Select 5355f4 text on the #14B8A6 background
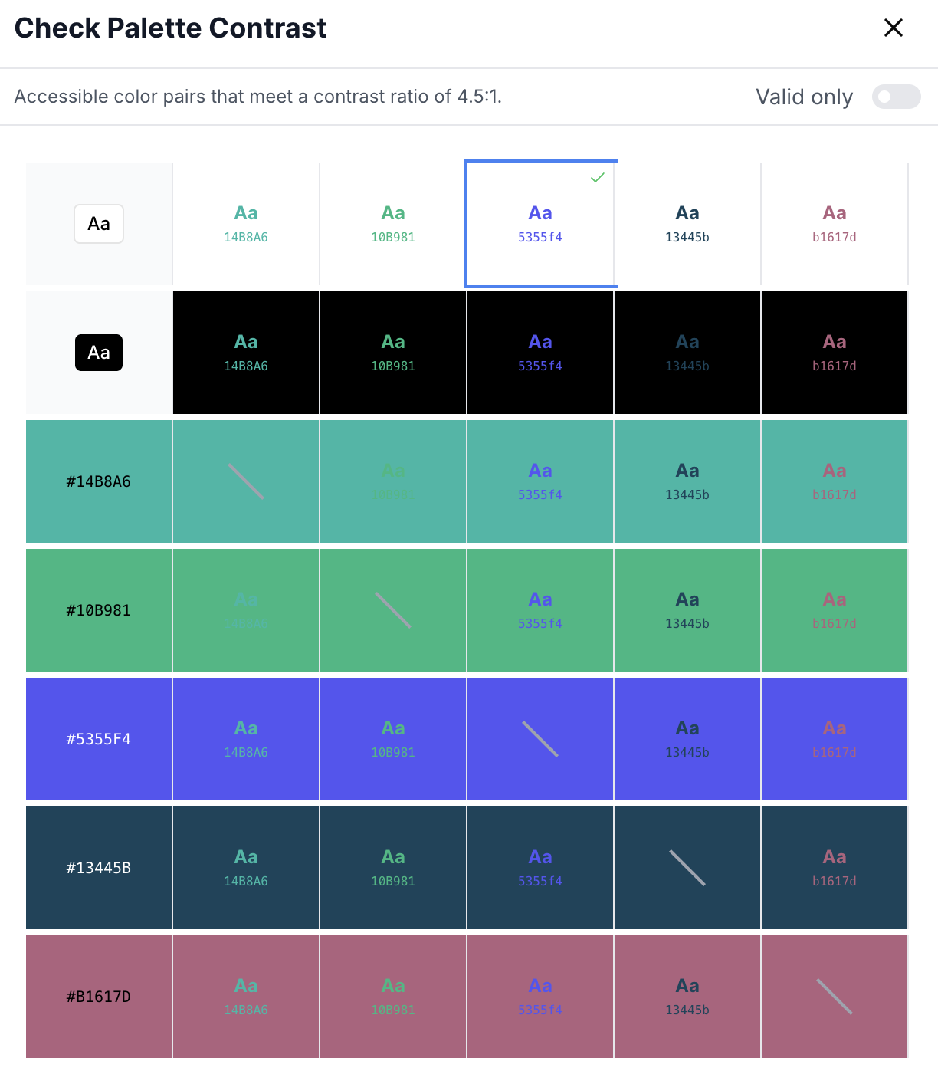 click(540, 481)
